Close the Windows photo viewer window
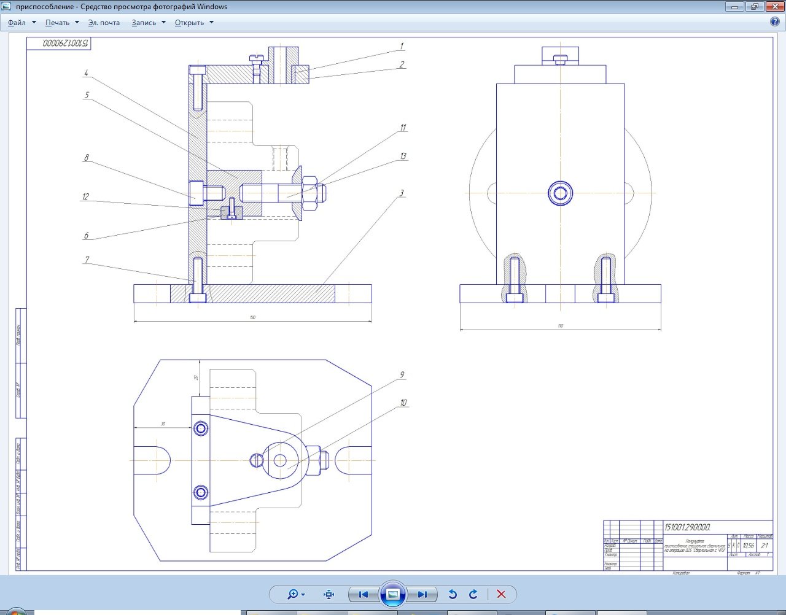The image size is (786, 615). (x=774, y=7)
